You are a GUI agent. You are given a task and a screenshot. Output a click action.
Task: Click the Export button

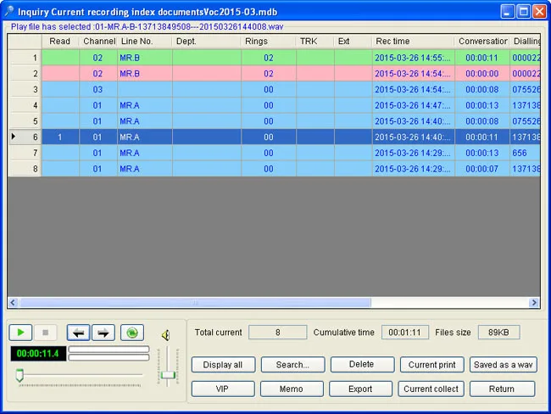(x=360, y=389)
